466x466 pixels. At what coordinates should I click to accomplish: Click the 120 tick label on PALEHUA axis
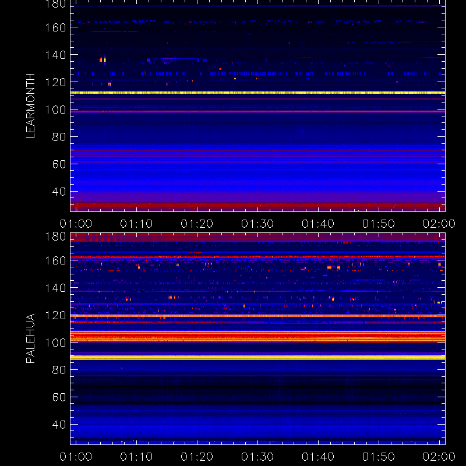(x=55, y=315)
